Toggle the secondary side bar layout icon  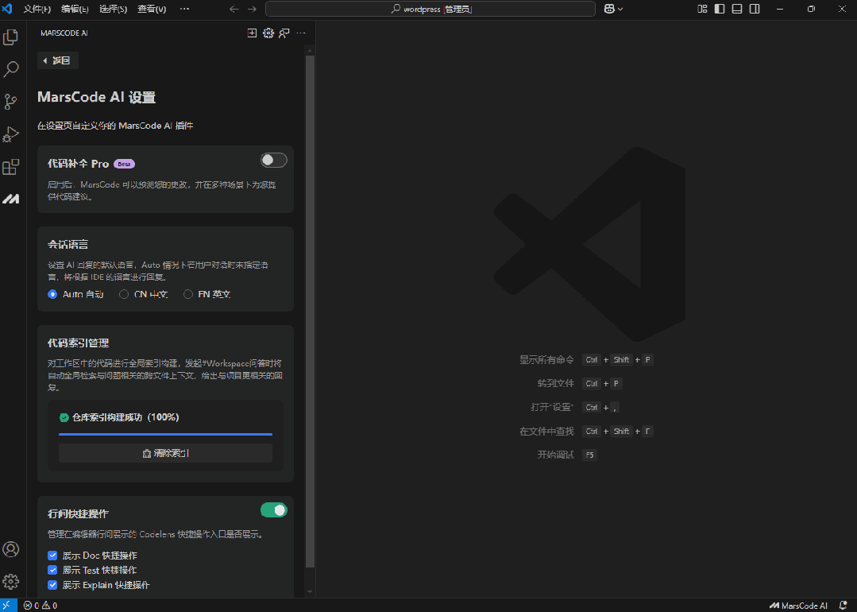tap(755, 9)
